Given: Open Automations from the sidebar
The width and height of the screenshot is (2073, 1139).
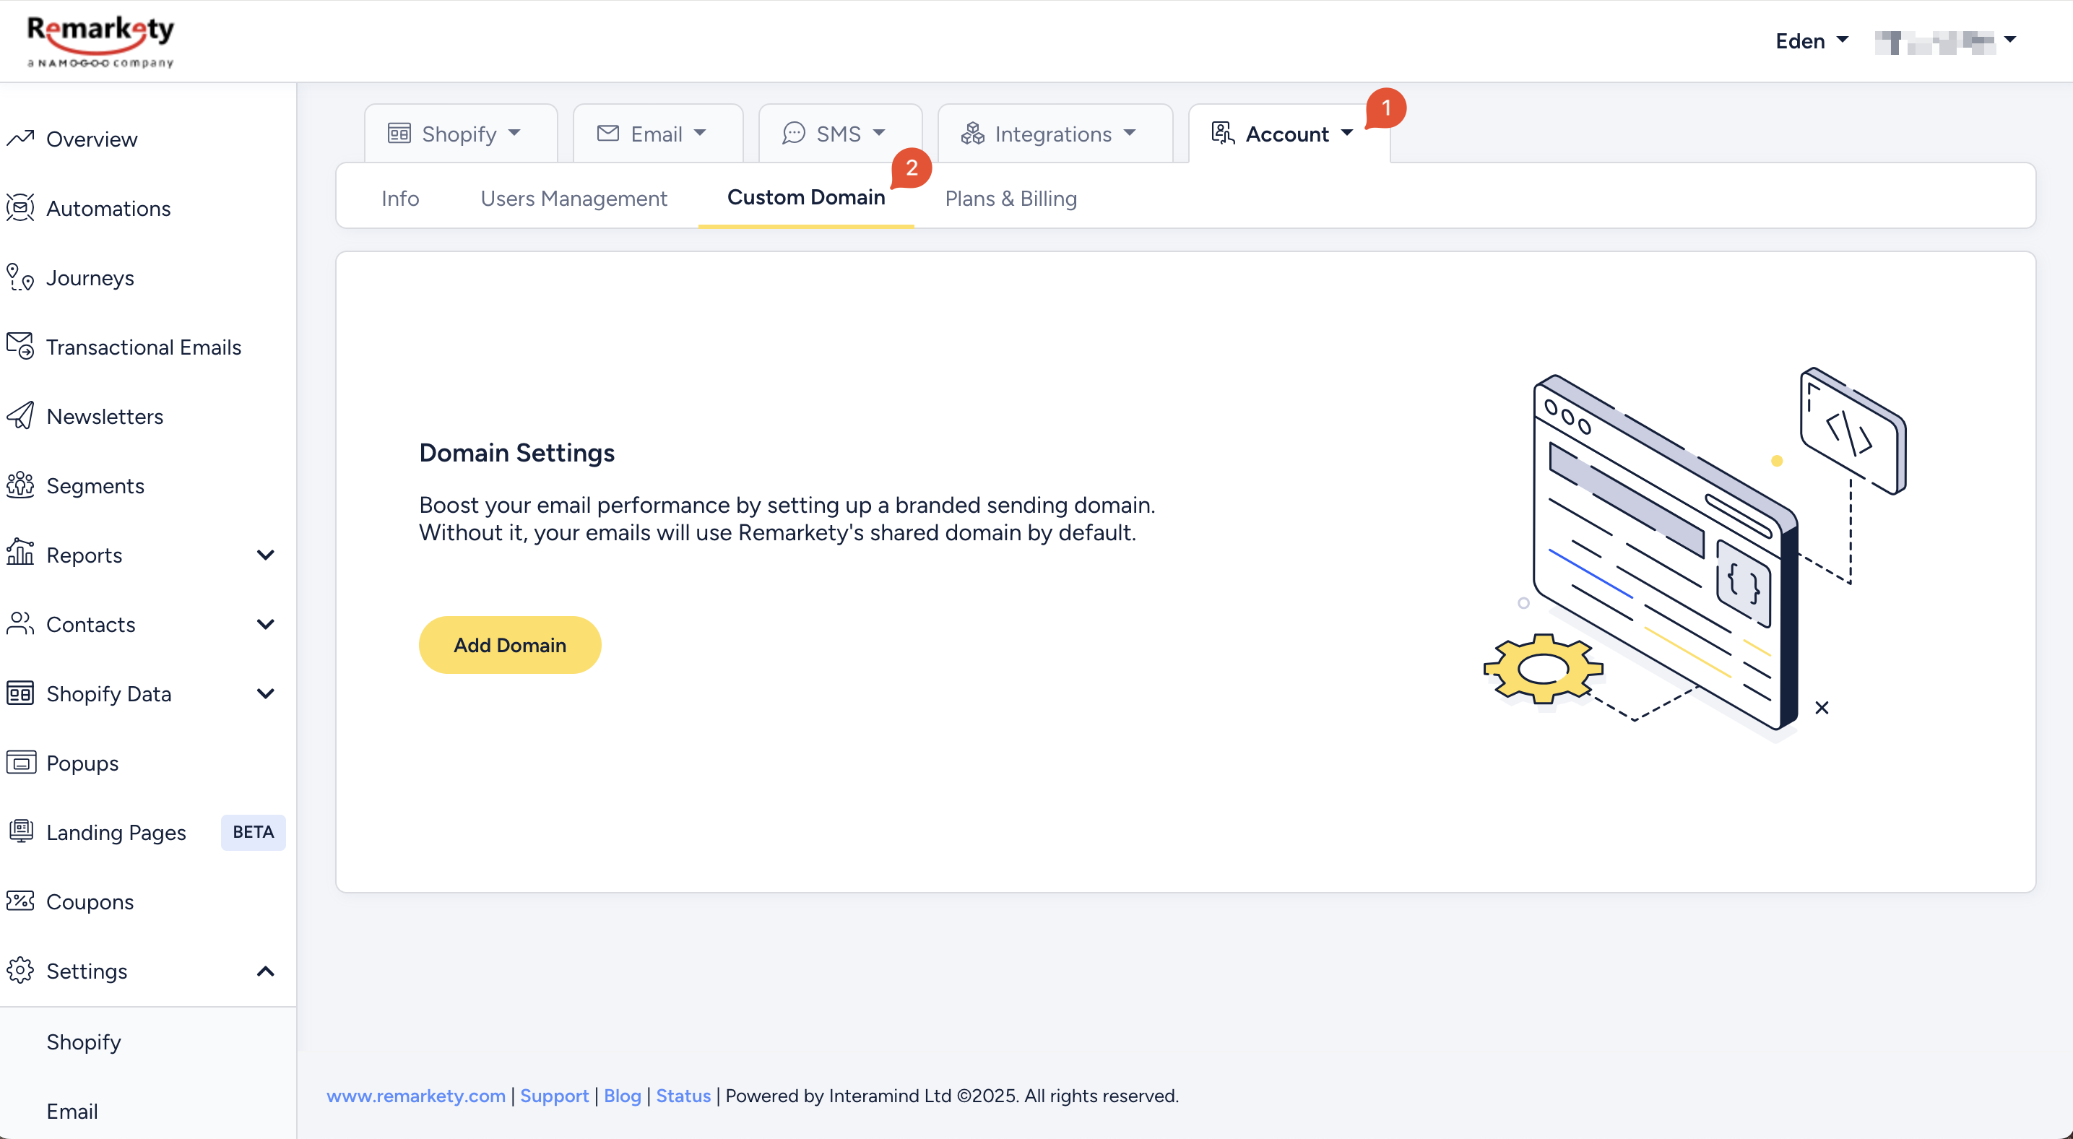Looking at the screenshot, I should coord(108,208).
